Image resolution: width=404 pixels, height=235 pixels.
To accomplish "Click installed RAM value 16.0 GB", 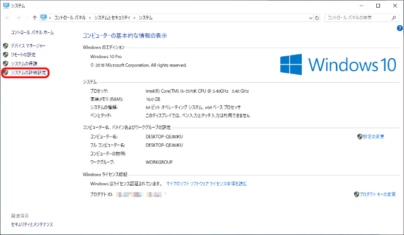I will pyautogui.click(x=153, y=99).
